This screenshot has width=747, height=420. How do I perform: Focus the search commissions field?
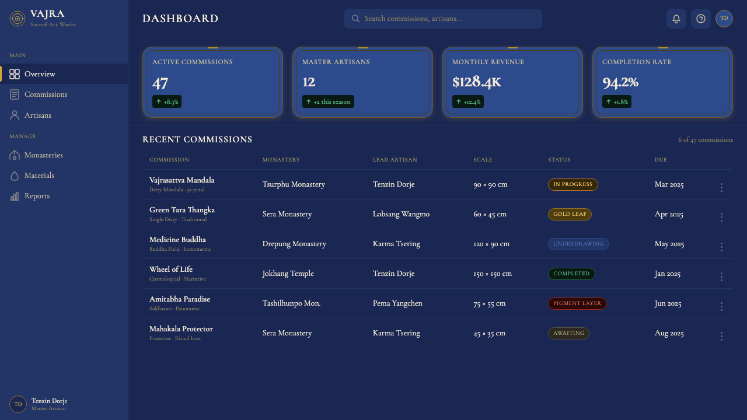443,19
